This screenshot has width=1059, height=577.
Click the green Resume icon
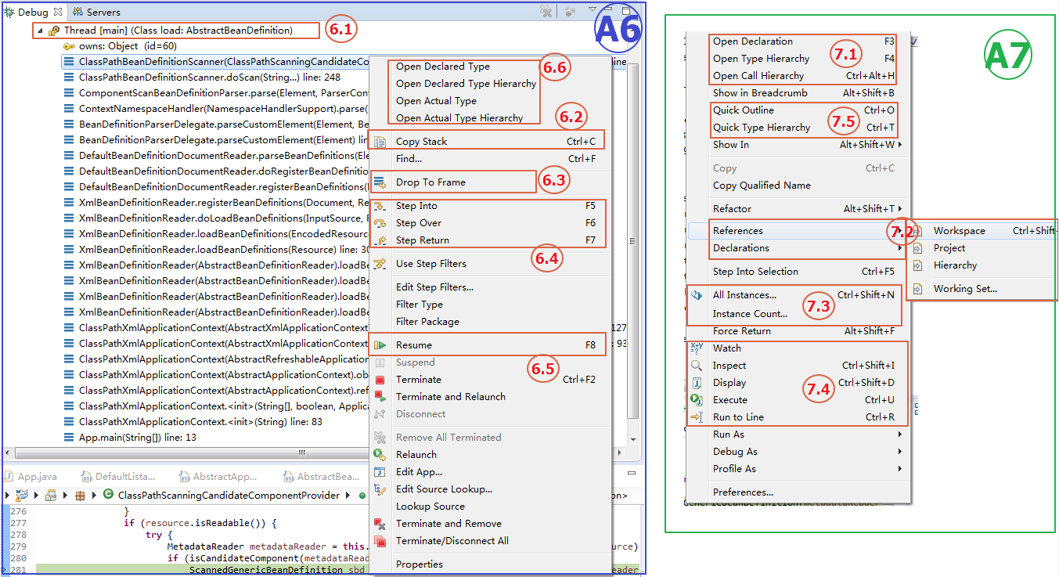[x=380, y=344]
